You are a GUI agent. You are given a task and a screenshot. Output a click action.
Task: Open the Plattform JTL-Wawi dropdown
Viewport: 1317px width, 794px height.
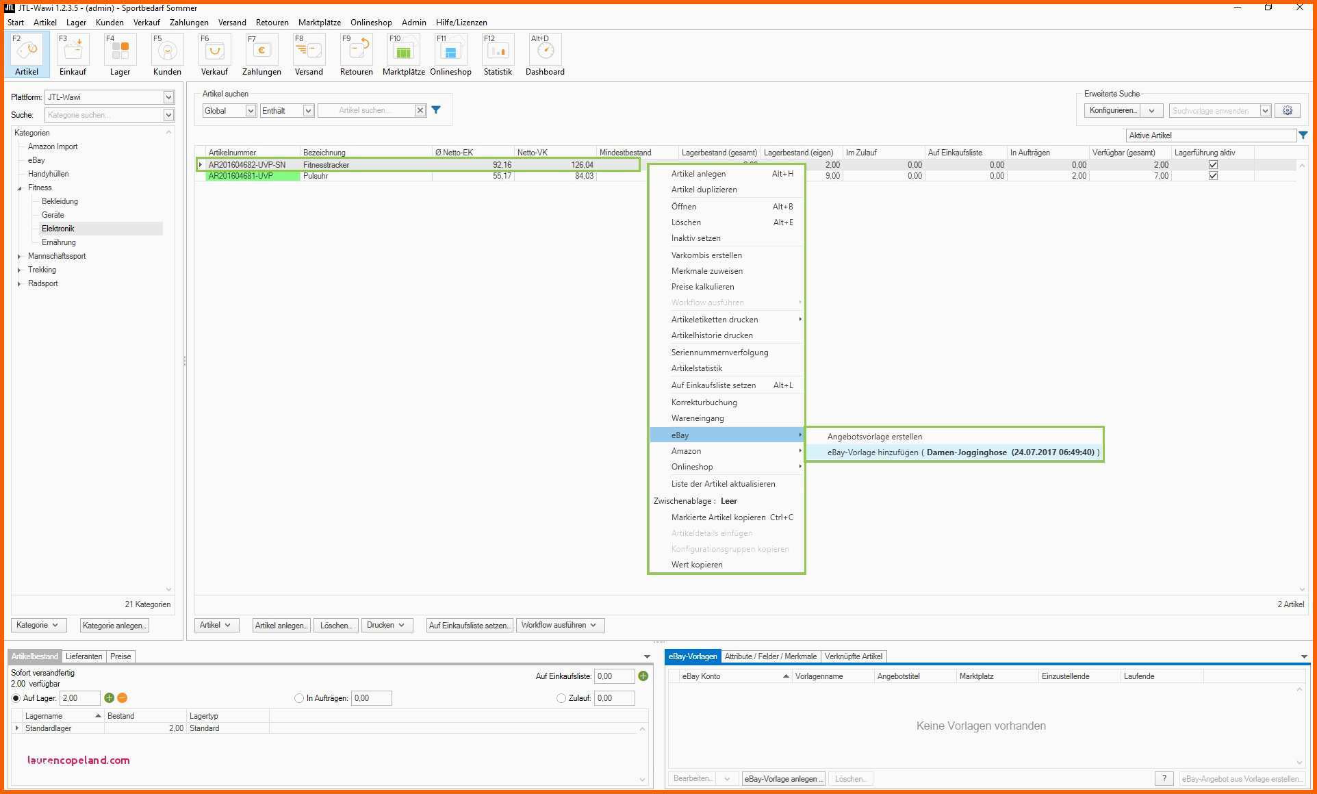(x=168, y=97)
